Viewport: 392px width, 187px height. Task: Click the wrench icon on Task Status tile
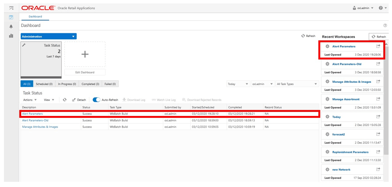click(24, 45)
